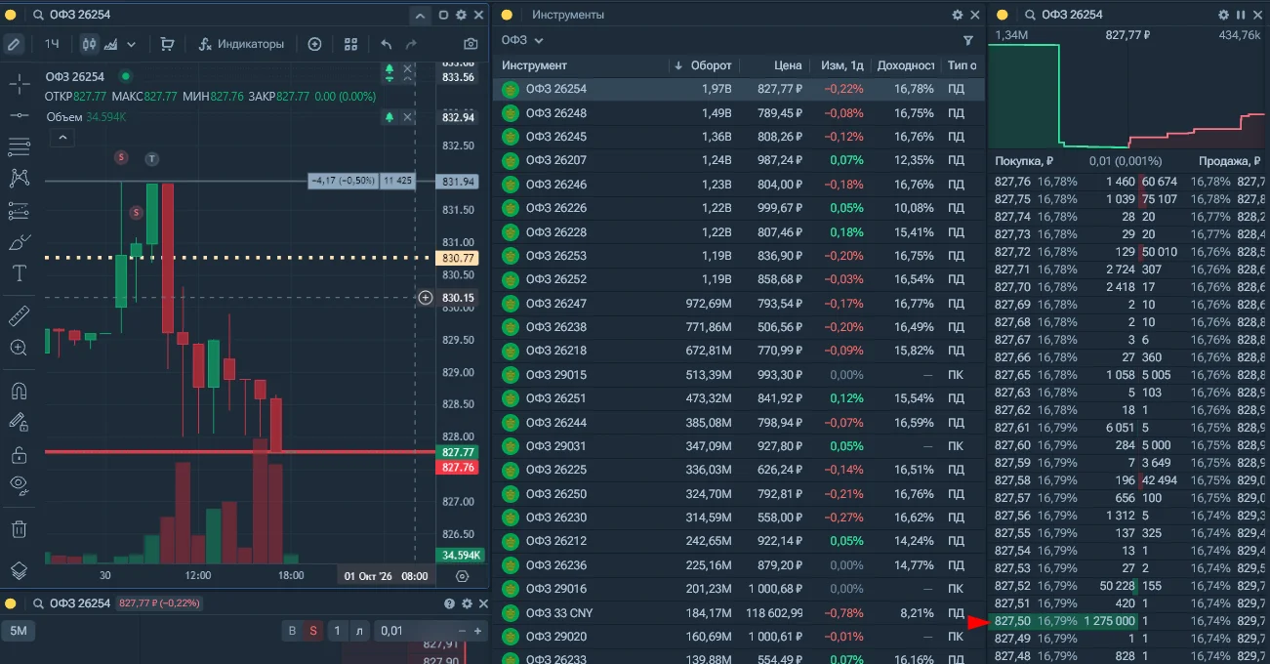Sort by the Инструмент column header
Image resolution: width=1270 pixels, height=664 pixels.
[x=534, y=65]
